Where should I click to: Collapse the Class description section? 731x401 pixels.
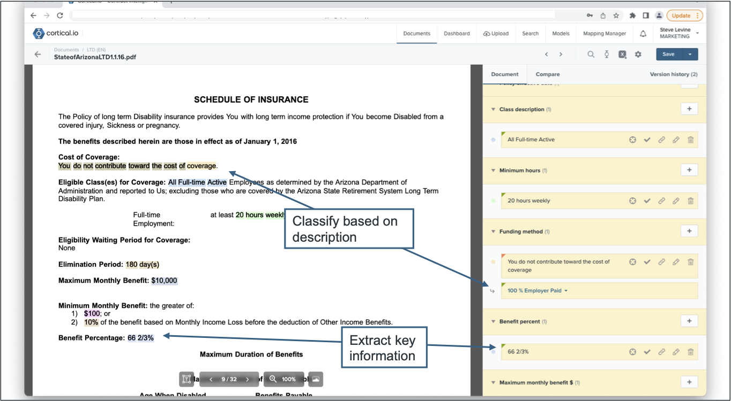point(493,109)
